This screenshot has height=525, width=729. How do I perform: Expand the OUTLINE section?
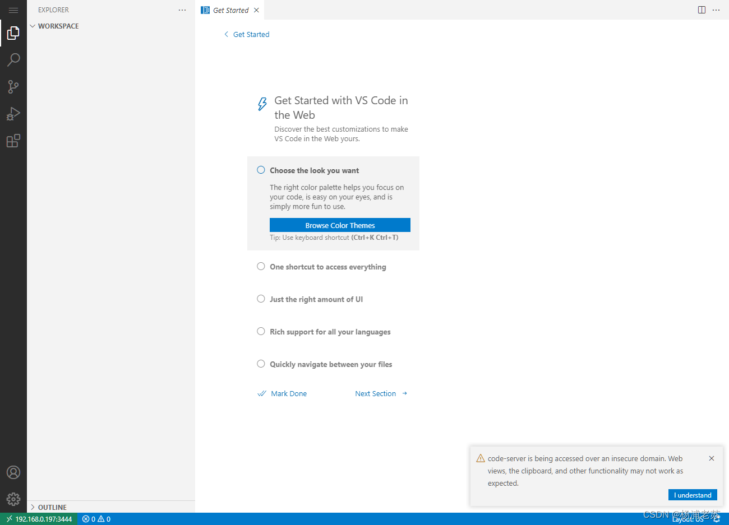click(111, 507)
